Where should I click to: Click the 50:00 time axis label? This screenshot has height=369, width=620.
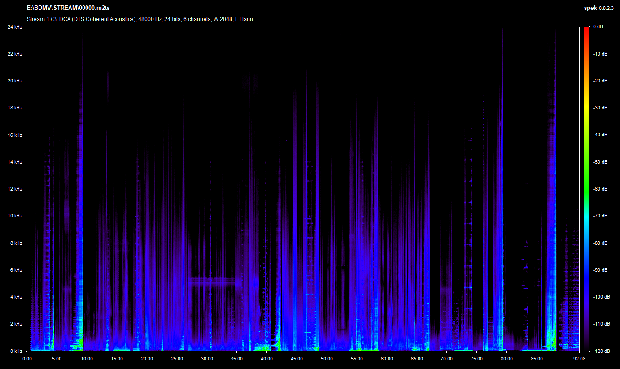click(327, 359)
